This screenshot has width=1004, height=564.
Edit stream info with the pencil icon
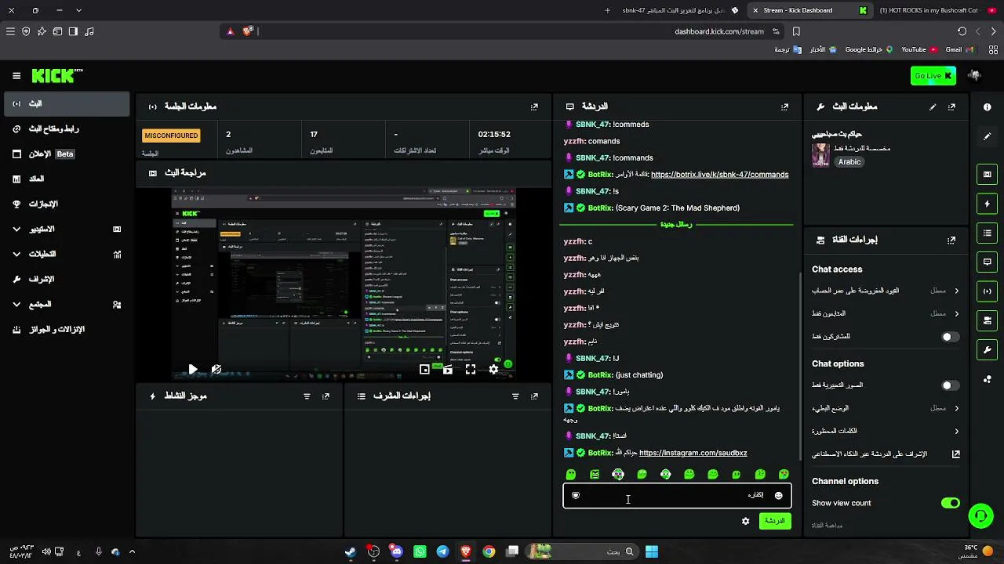click(x=933, y=107)
